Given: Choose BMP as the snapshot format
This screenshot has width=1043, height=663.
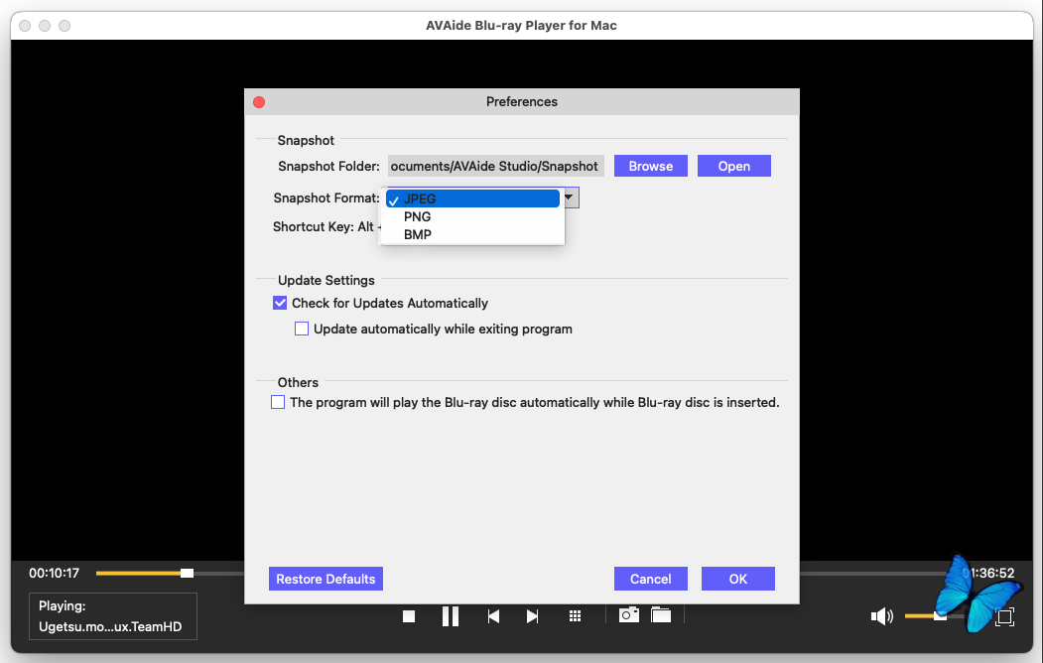Looking at the screenshot, I should pyautogui.click(x=417, y=234).
